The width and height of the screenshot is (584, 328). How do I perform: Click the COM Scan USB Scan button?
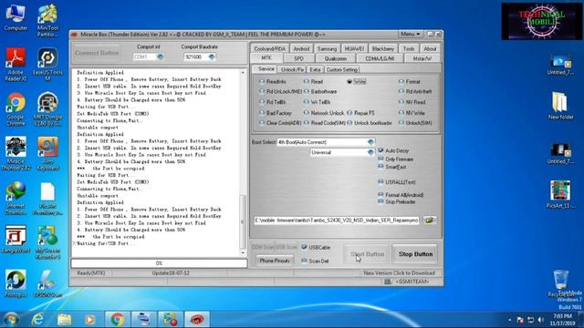pos(274,247)
